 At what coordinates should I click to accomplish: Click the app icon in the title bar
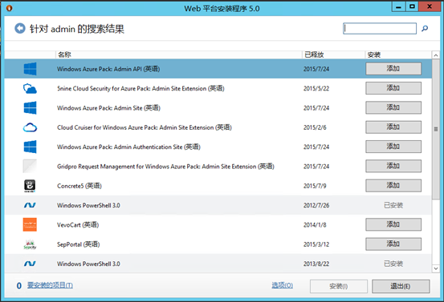[9, 8]
